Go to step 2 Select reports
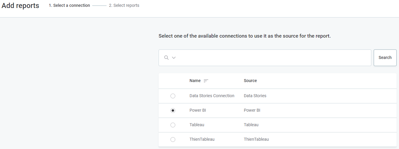Viewport: 399px width, 149px height. (124, 5)
